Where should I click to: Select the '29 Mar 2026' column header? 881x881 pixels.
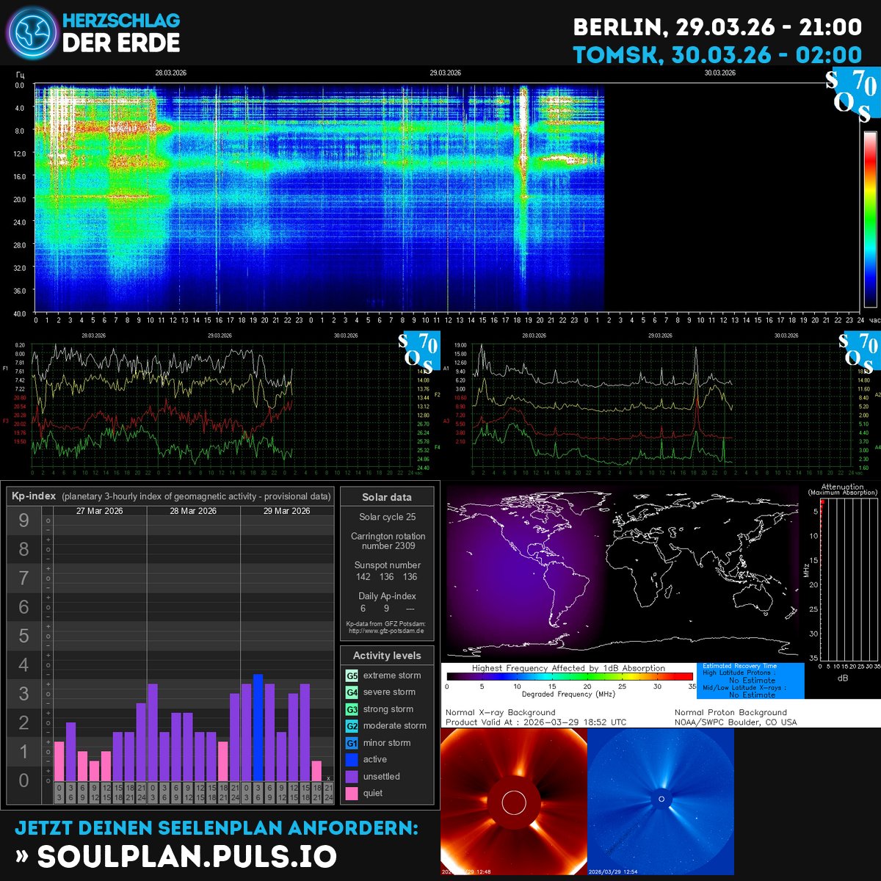pyautogui.click(x=287, y=511)
